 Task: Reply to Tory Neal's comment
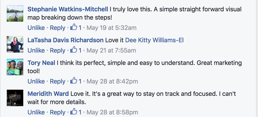pyautogui.click(x=57, y=81)
